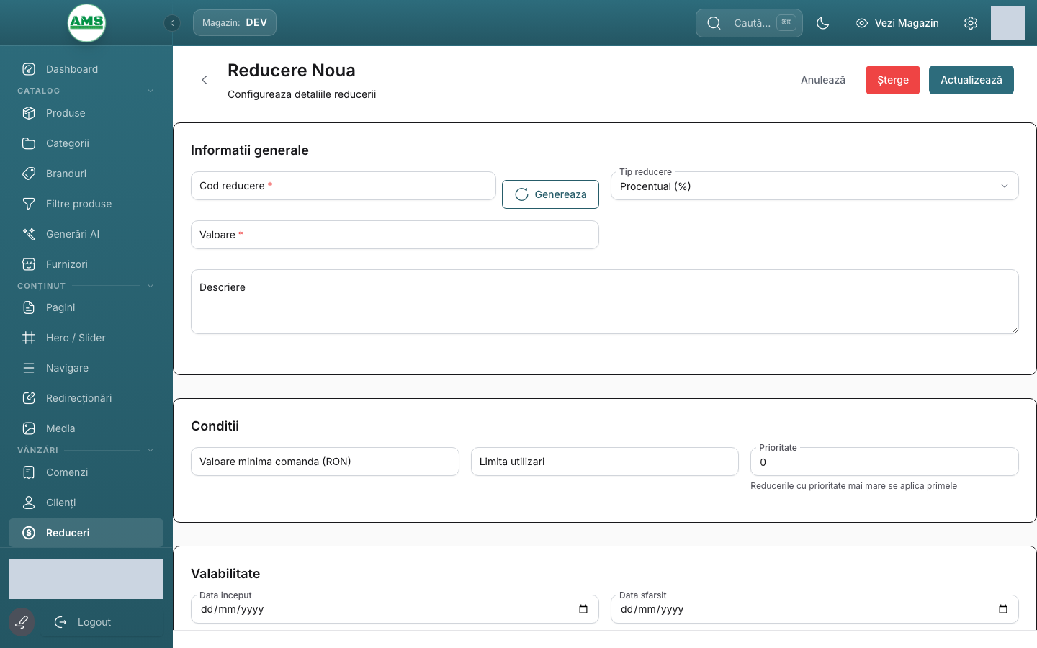
Task: Click the Logout arrow icon
Action: (61, 622)
